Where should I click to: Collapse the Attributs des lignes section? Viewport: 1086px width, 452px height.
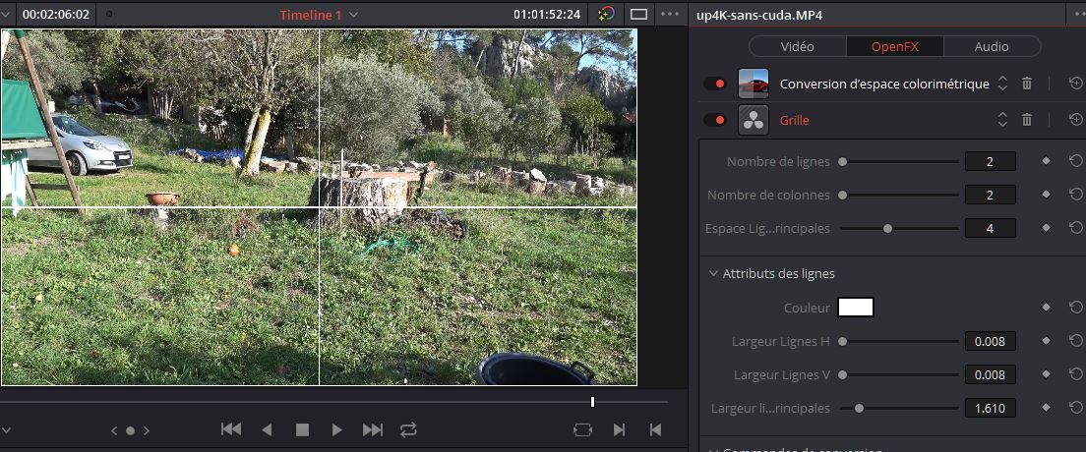712,273
